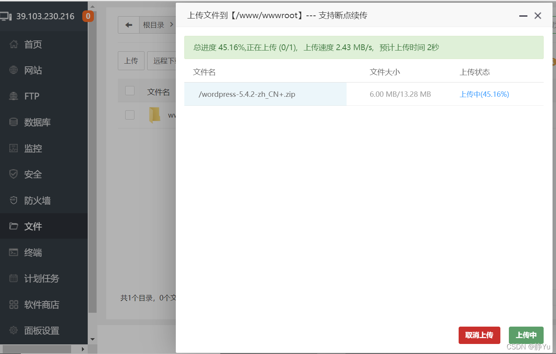This screenshot has width=556, height=354.
Task: Click the 6.00 MB/13.28 MB size cell
Action: tap(400, 94)
